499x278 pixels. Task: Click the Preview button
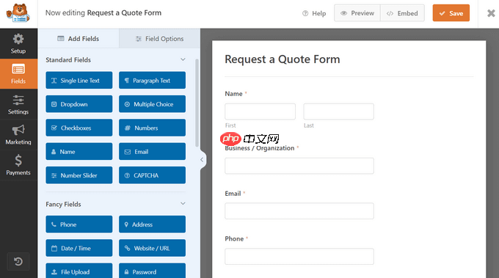coord(357,13)
